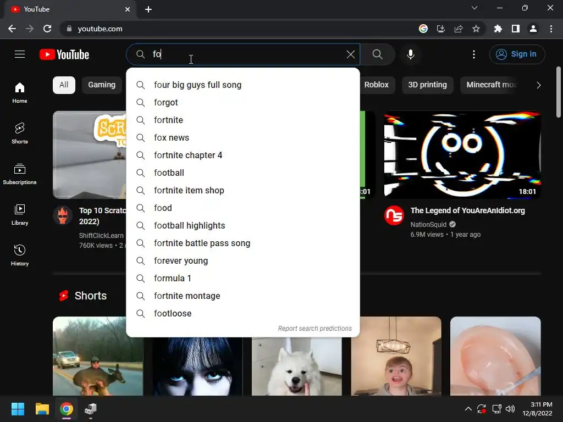This screenshot has height=422, width=563.
Task: Open the surprised child Shorts thumbnail
Action: coord(396,356)
